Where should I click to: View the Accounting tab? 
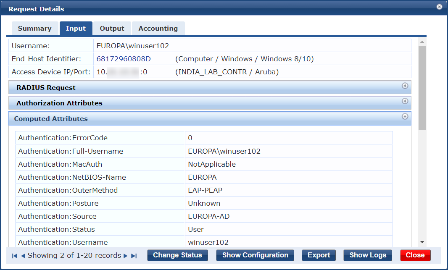158,28
